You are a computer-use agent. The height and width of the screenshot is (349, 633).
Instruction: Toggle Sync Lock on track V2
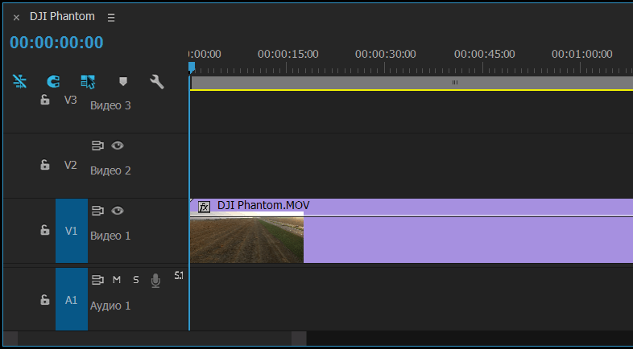click(x=97, y=146)
